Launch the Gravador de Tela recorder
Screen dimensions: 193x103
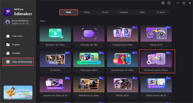[89, 36]
